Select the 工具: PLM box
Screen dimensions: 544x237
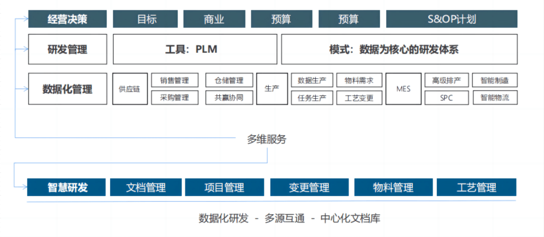pos(195,49)
